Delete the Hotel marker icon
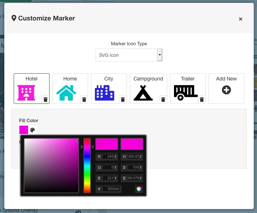Image resolution: width=257 pixels, height=213 pixels. tap(45, 99)
